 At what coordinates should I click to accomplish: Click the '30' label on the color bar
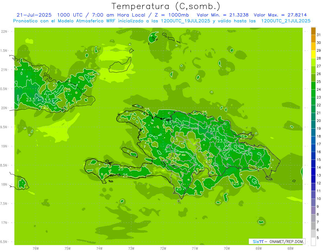(319, 43)
